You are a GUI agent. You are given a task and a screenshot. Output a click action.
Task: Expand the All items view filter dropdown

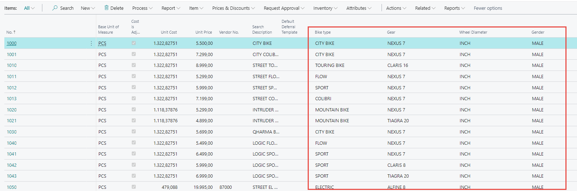tap(29, 8)
